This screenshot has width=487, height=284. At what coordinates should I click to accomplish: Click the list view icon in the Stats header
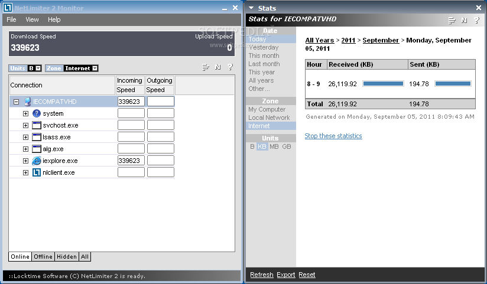[452, 21]
